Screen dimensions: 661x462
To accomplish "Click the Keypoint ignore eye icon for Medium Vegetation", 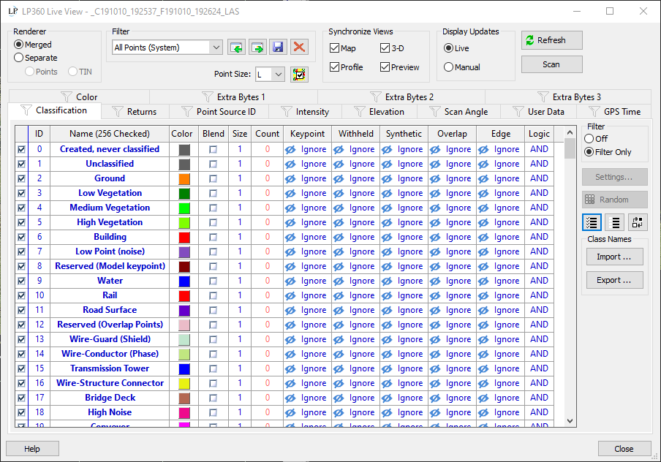I will point(290,208).
